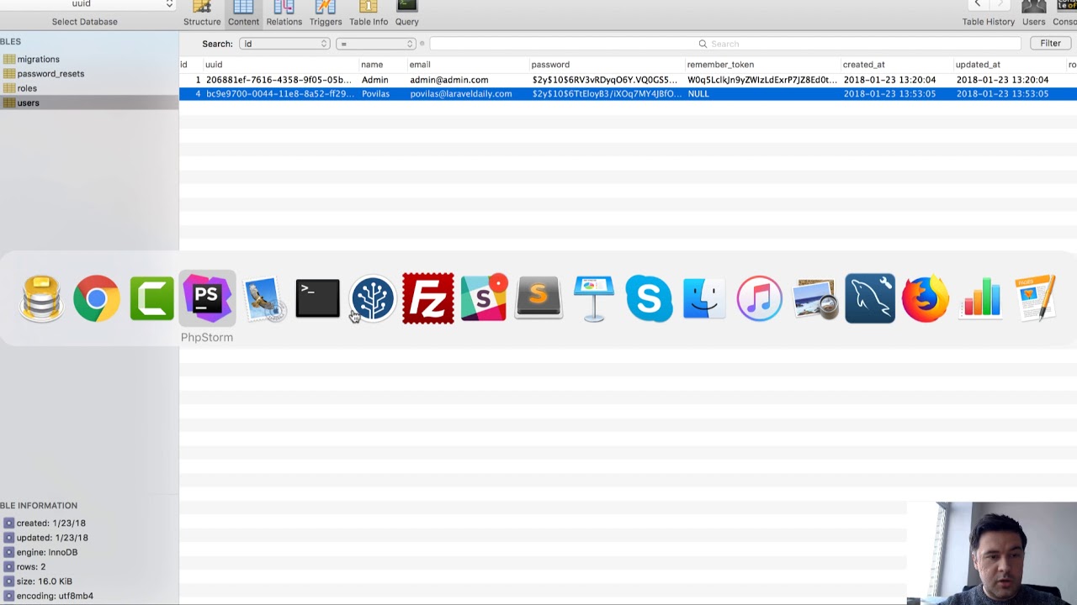This screenshot has height=605, width=1077.
Task: Click the Filter button
Action: tap(1050, 44)
